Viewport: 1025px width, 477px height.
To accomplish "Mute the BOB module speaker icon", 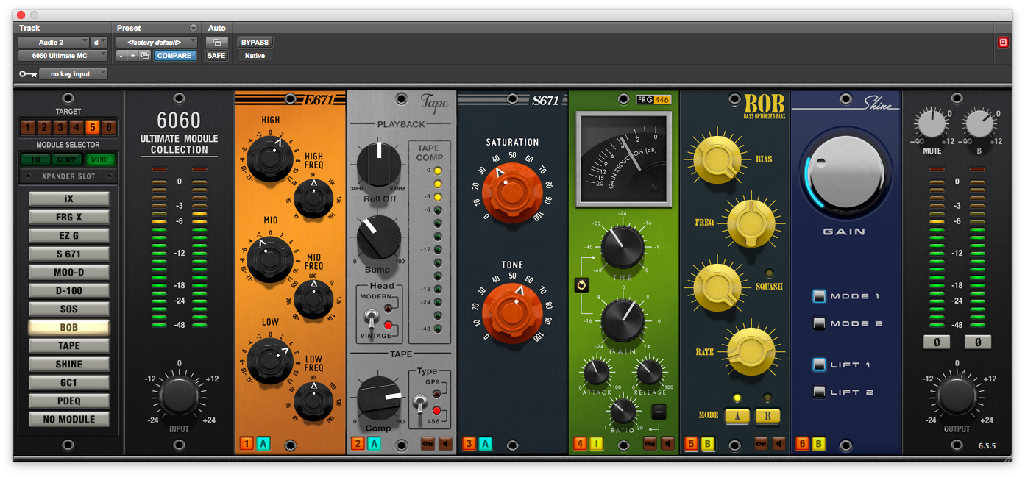I will pyautogui.click(x=778, y=444).
